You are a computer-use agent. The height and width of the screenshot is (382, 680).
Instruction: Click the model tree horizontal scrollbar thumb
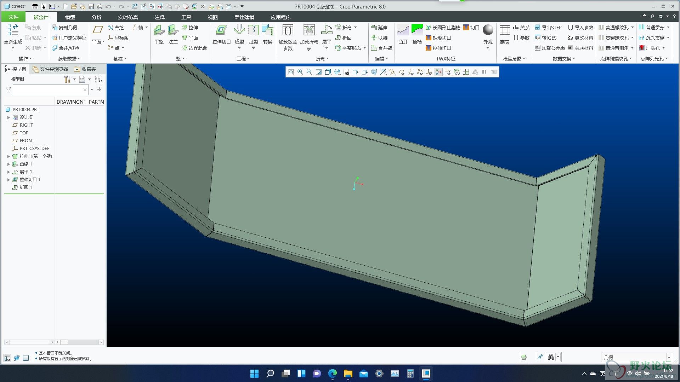(x=64, y=342)
